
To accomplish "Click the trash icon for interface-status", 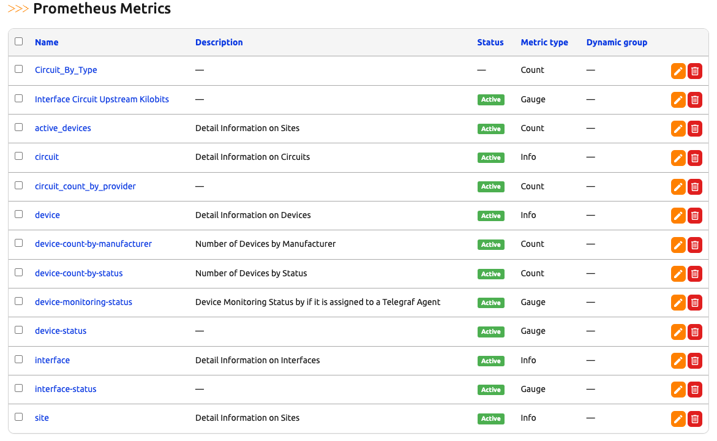I will tap(695, 390).
